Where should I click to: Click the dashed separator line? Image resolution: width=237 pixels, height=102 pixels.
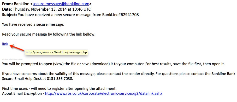[x=12, y=59]
